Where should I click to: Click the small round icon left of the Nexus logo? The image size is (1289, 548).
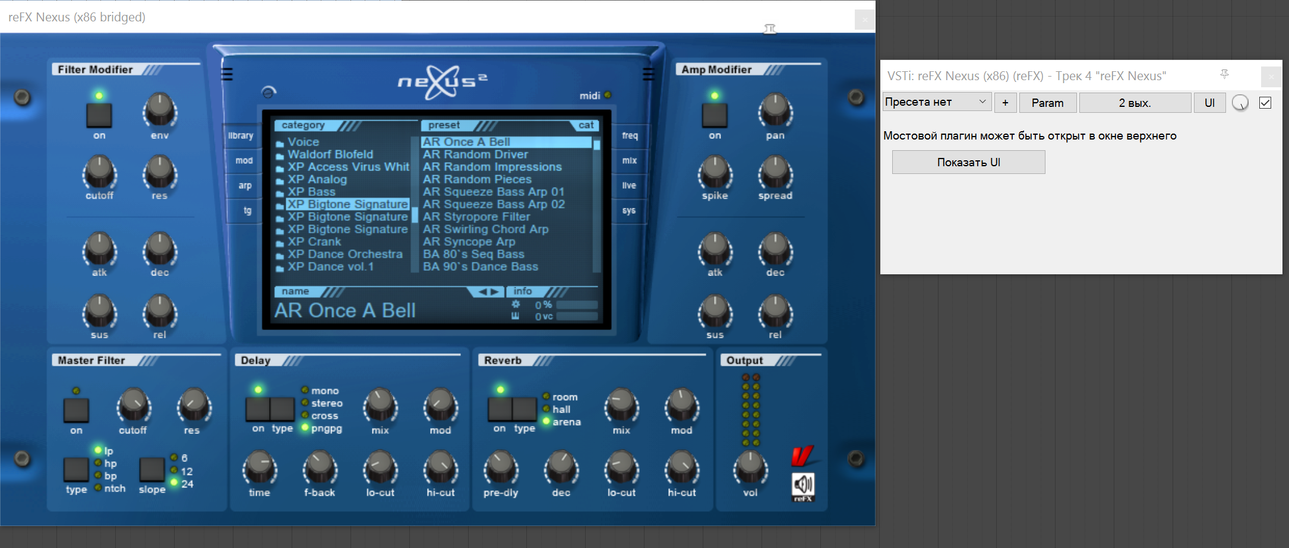(x=268, y=92)
